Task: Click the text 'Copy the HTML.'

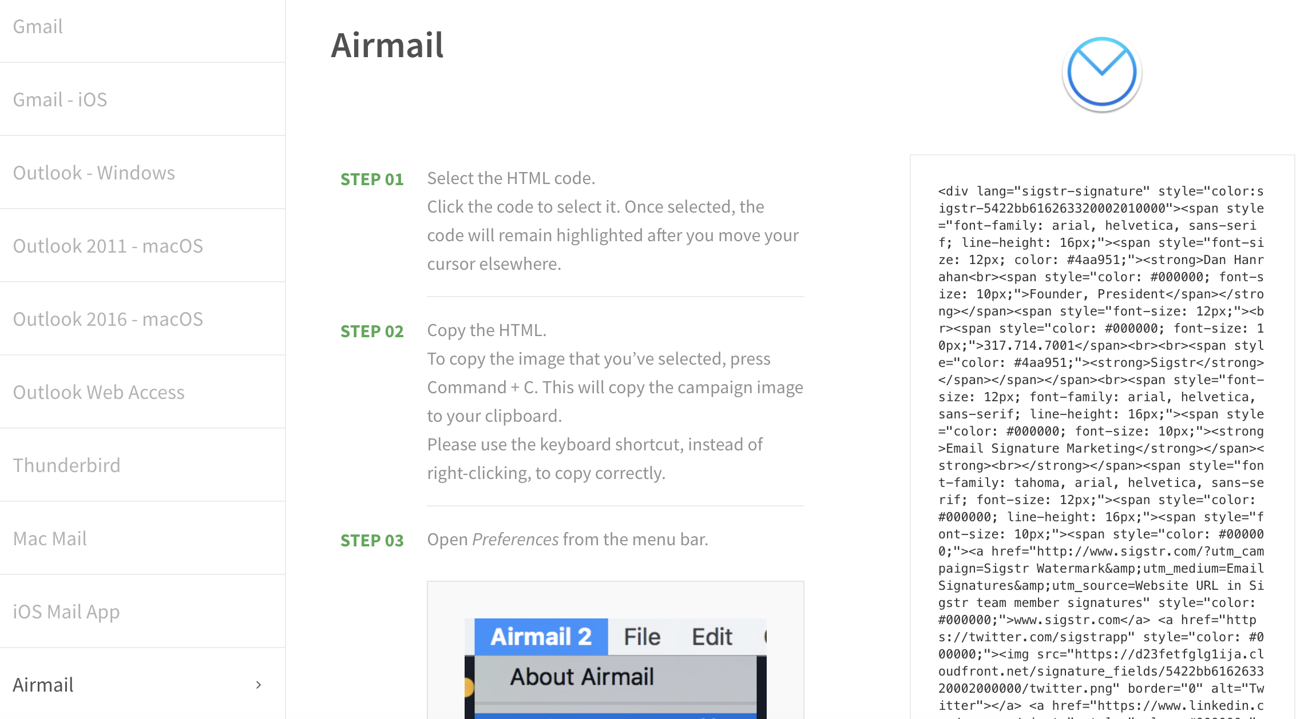Action: tap(487, 330)
